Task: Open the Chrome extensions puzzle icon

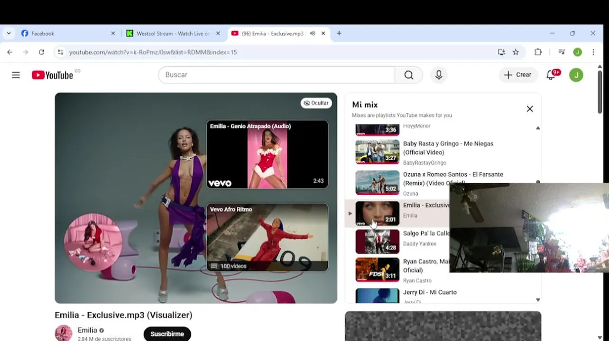Action: (x=538, y=52)
